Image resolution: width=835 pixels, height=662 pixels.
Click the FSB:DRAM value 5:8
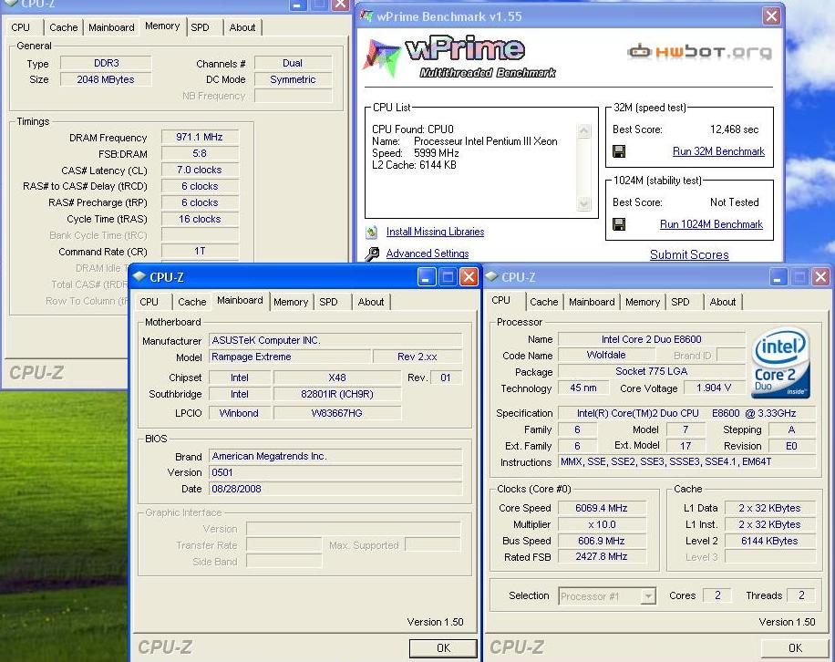tap(200, 153)
